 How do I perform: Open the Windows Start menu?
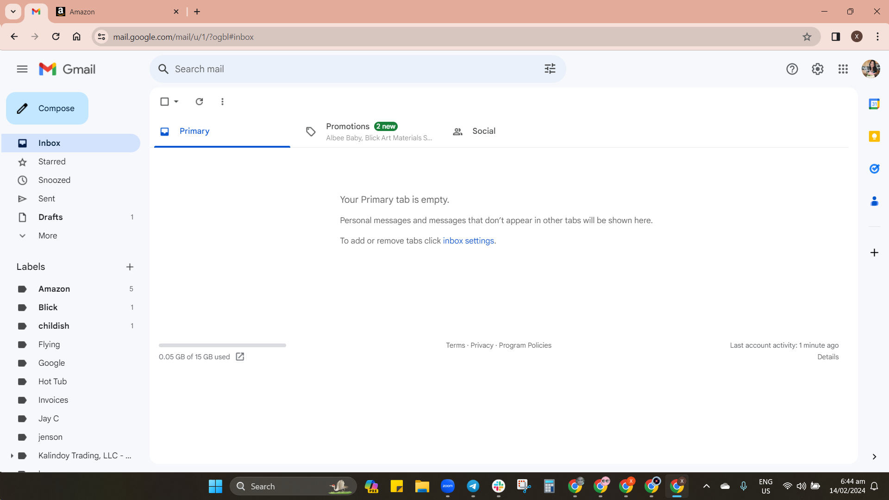click(x=215, y=486)
